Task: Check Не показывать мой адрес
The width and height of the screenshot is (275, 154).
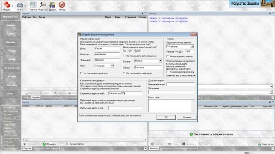Action: (x=124, y=73)
